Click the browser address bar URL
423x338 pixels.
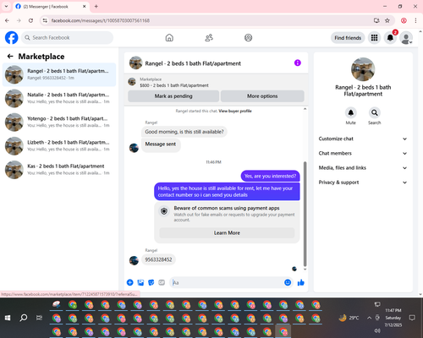click(x=101, y=20)
